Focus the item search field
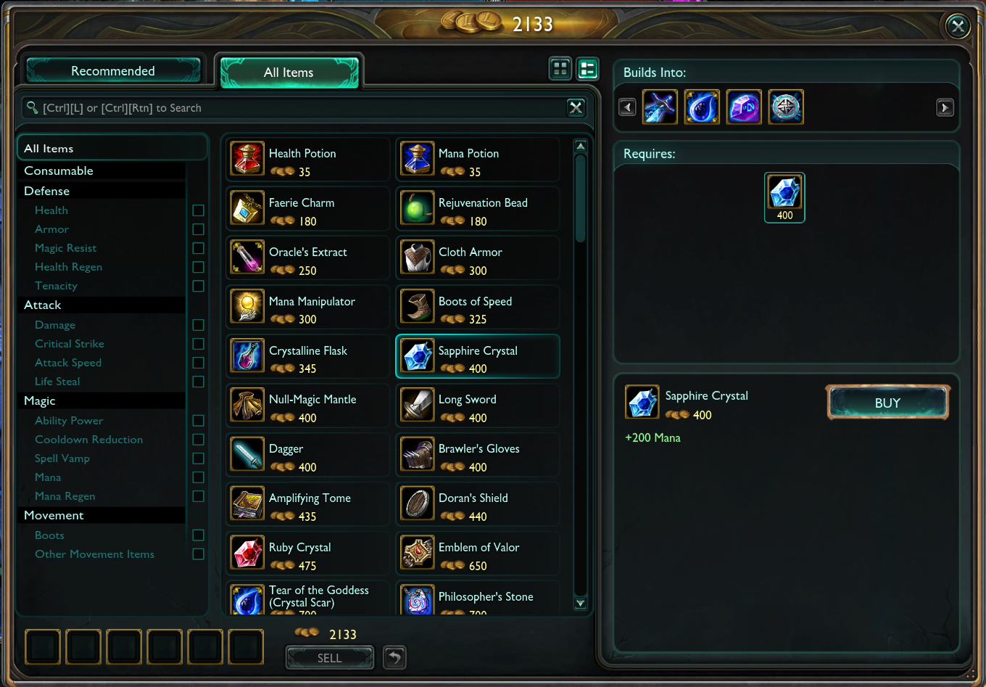986x687 pixels. tap(294, 108)
